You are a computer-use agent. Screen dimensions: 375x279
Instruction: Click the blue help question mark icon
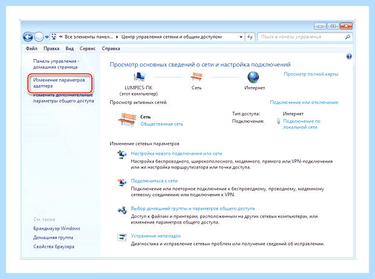click(x=349, y=57)
